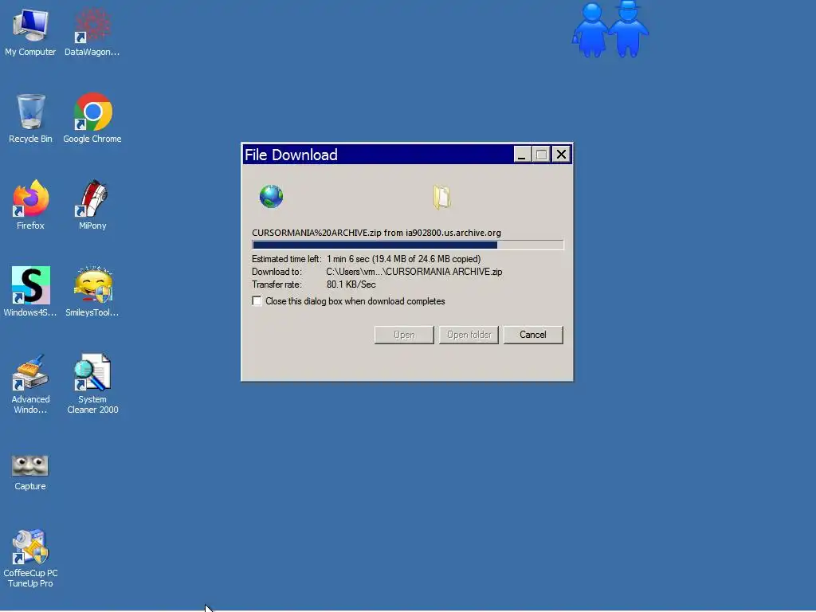
Task: Enable Close this dialog box when download completes
Action: 257,301
